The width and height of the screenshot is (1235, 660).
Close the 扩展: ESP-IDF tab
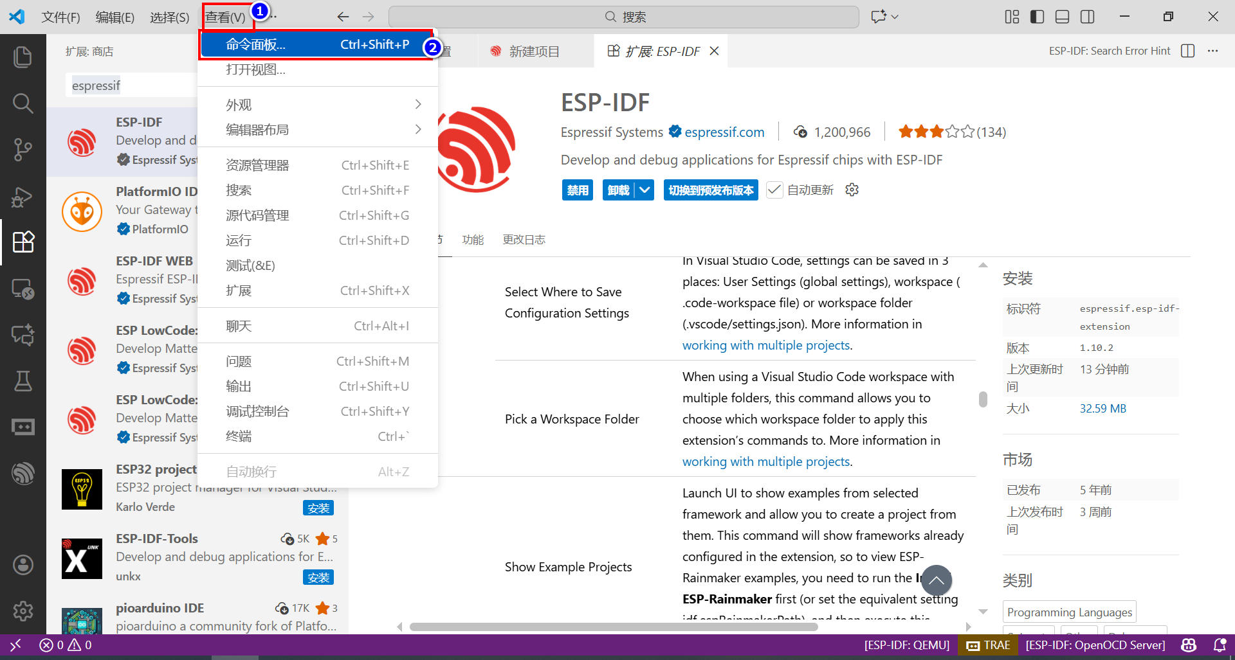pyautogui.click(x=714, y=51)
